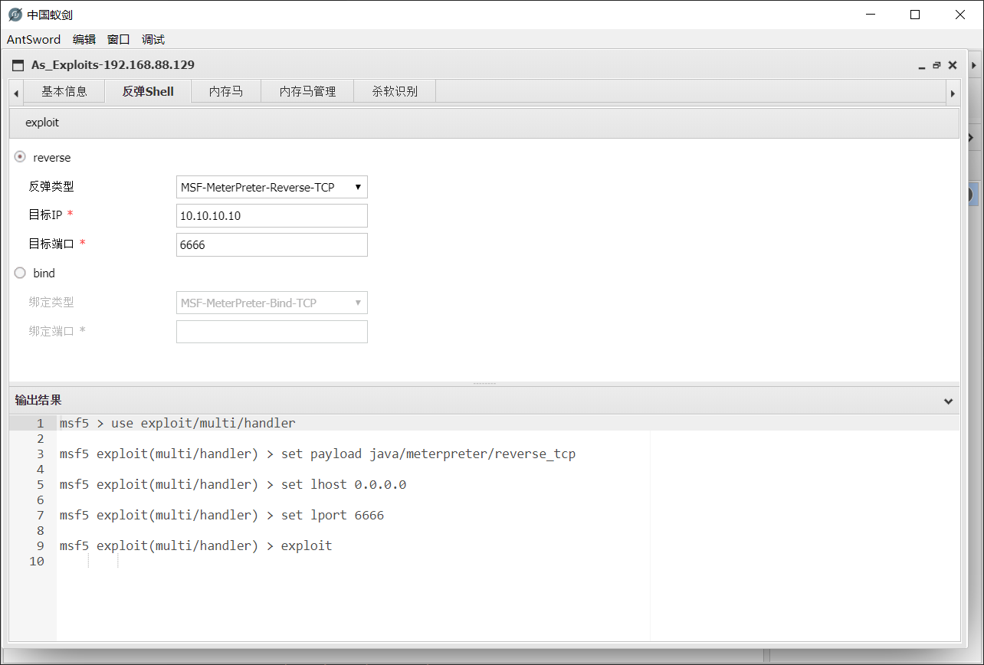This screenshot has height=665, width=984.
Task: Click line number 10 in gutter
Action: (x=37, y=561)
